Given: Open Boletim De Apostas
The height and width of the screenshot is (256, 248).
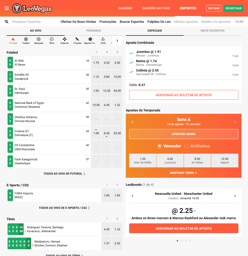Looking at the screenshot, I should (x=216, y=22).
